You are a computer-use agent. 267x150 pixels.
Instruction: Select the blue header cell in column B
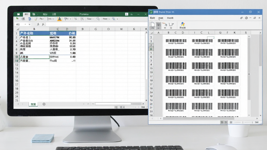pos(34,33)
